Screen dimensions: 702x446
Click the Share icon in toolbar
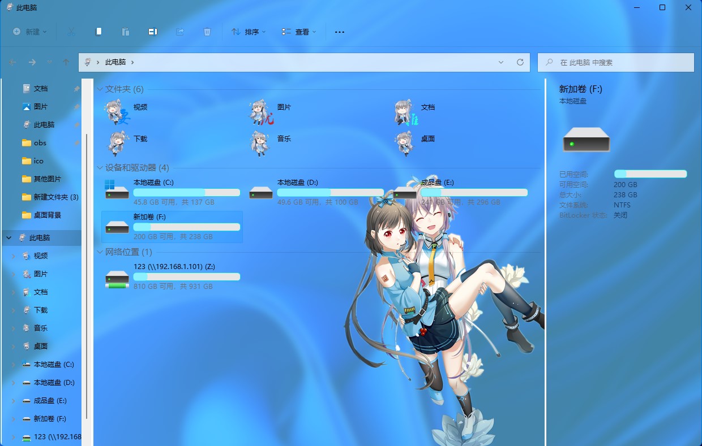point(180,32)
